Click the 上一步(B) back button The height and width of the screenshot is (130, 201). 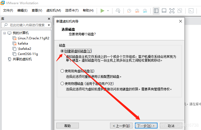click(121, 126)
